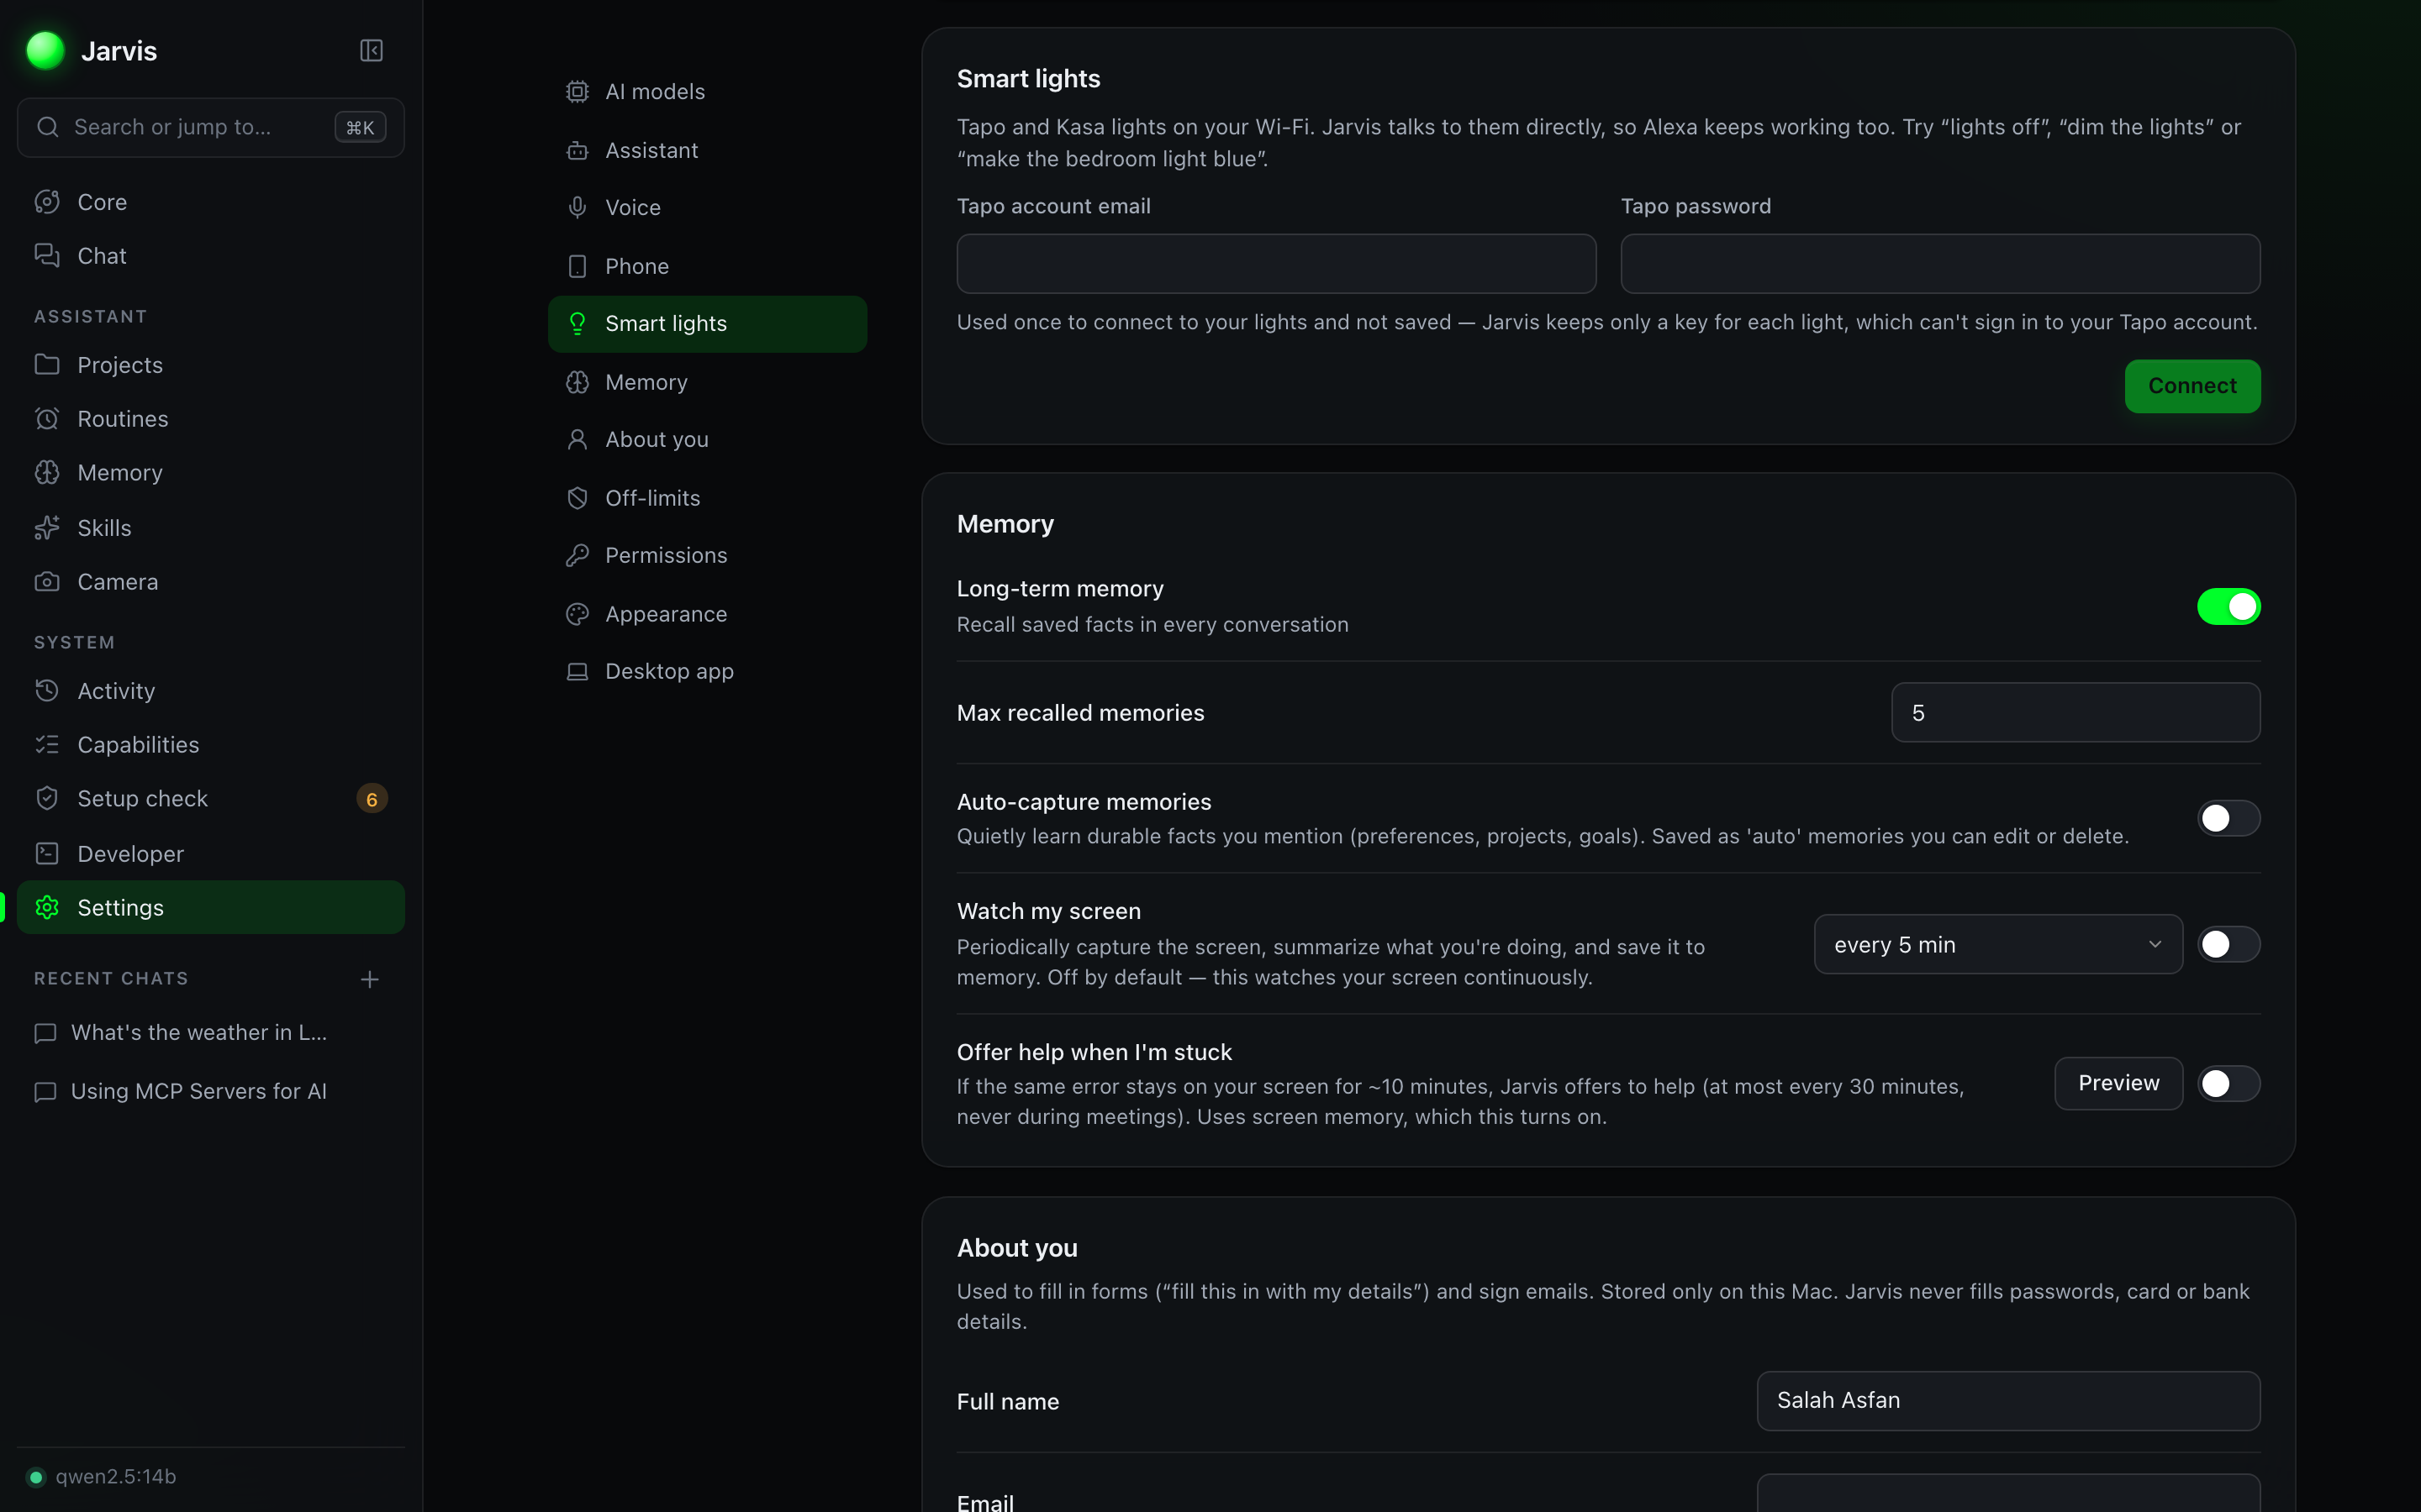Open Projects via its folder icon
The width and height of the screenshot is (2421, 1512).
(47, 364)
